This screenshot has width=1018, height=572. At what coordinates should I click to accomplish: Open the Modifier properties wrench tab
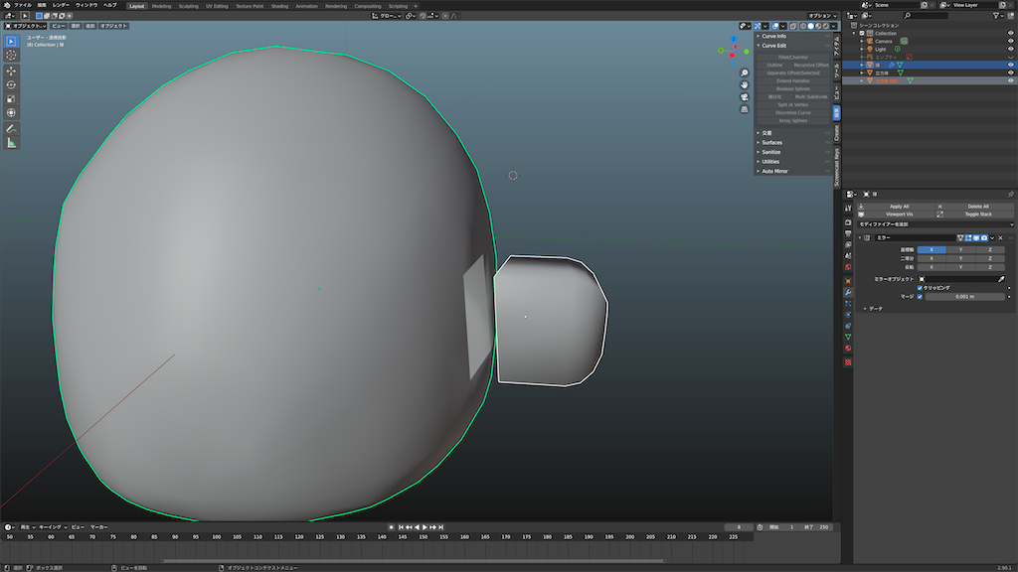tap(848, 293)
